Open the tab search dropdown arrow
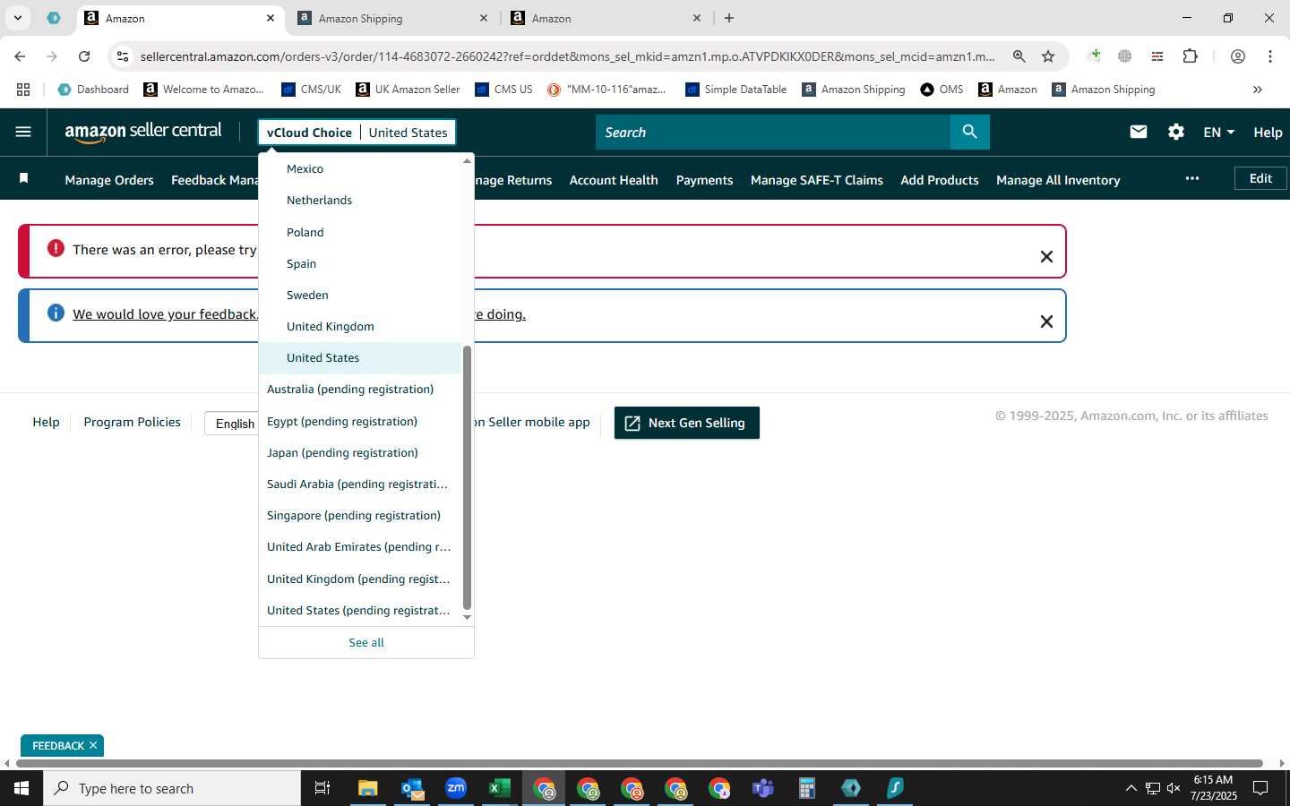Screen dimensions: 1290x806 pos(18,18)
